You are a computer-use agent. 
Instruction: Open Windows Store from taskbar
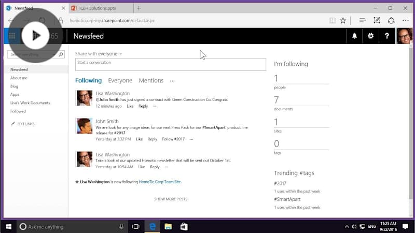click(x=184, y=226)
